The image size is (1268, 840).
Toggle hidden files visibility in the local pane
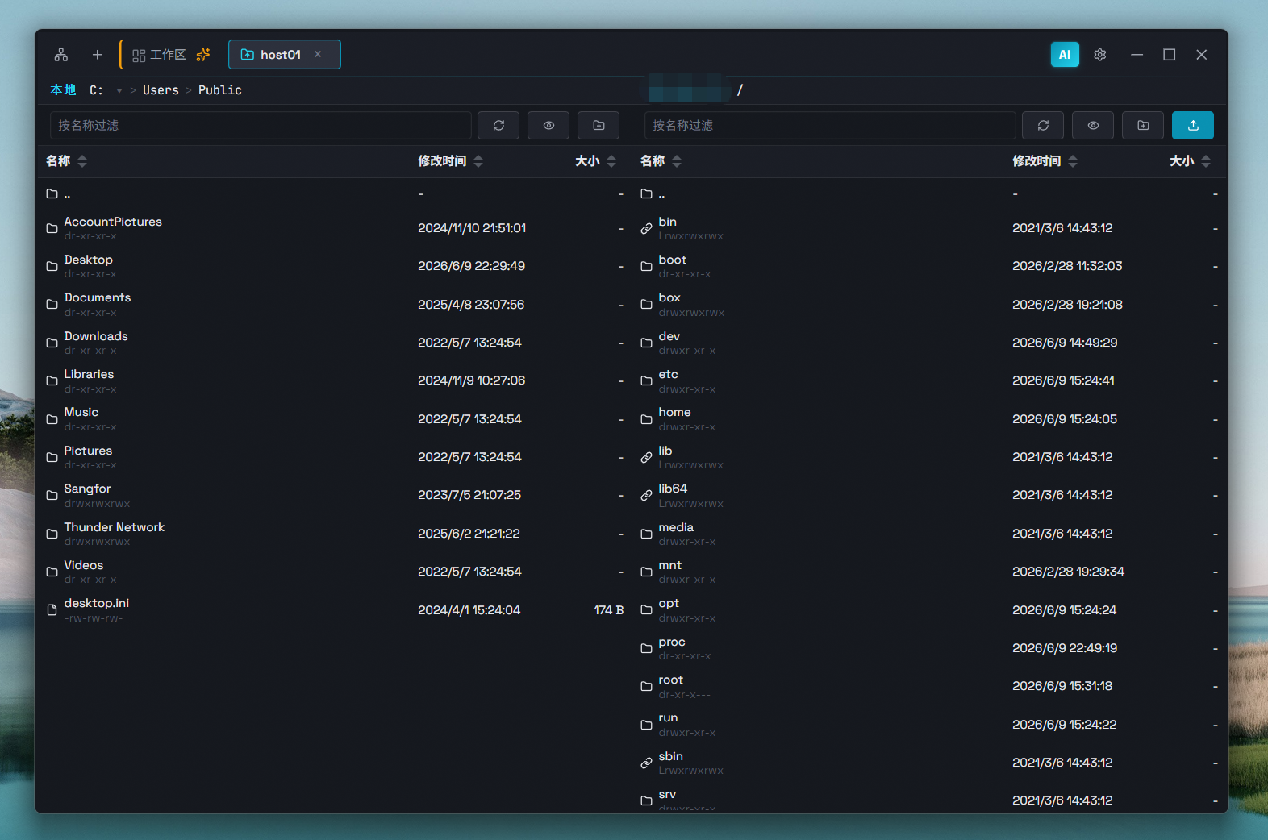(x=548, y=126)
